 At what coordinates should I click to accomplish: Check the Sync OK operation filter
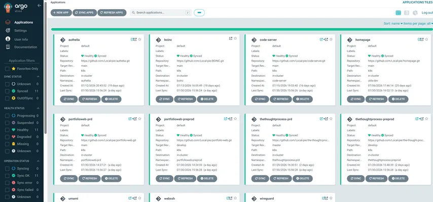pos(7,176)
